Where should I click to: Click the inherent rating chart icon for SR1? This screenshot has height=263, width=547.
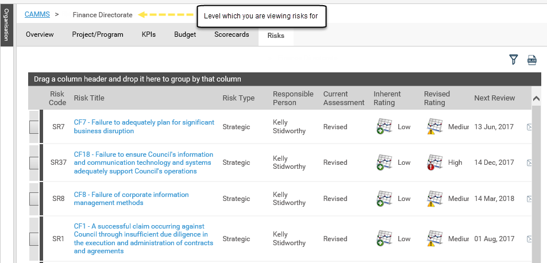(x=384, y=238)
